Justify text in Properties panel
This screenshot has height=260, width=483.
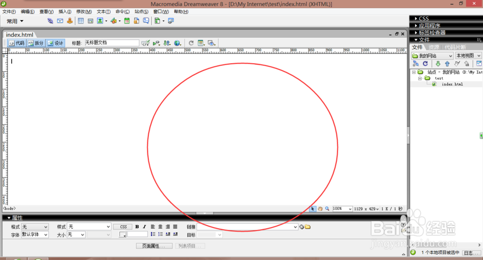175,227
